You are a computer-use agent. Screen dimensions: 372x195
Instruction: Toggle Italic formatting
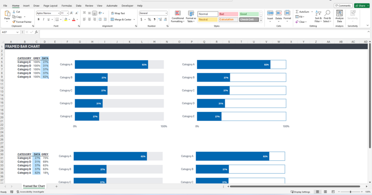coord(43,20)
